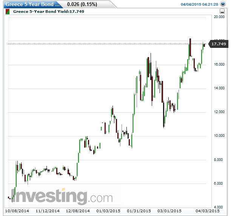The image size is (231, 216).
Task: Click the 16.000 y-axis label
Action: click(219, 64)
